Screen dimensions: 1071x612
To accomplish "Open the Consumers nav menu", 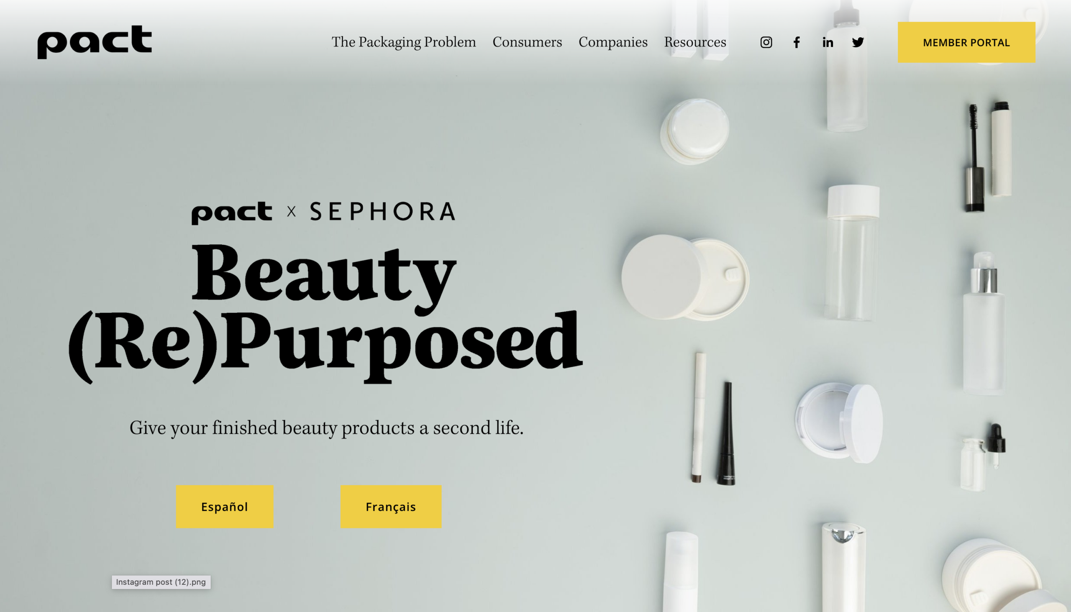I will click(x=527, y=42).
